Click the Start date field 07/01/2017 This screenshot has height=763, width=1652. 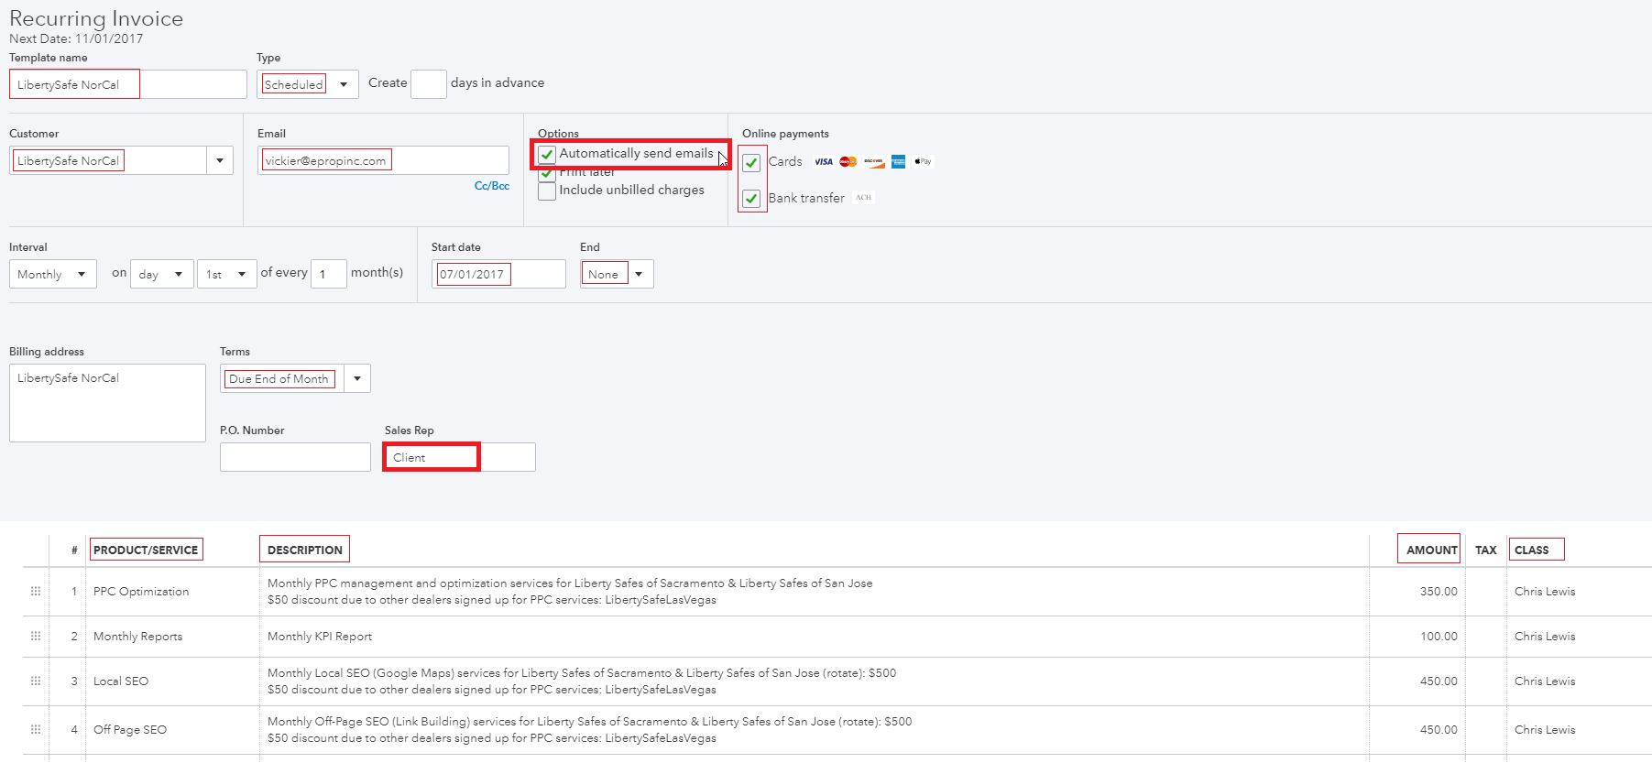point(498,274)
